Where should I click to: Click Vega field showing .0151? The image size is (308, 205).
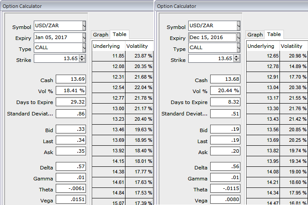[71, 199]
